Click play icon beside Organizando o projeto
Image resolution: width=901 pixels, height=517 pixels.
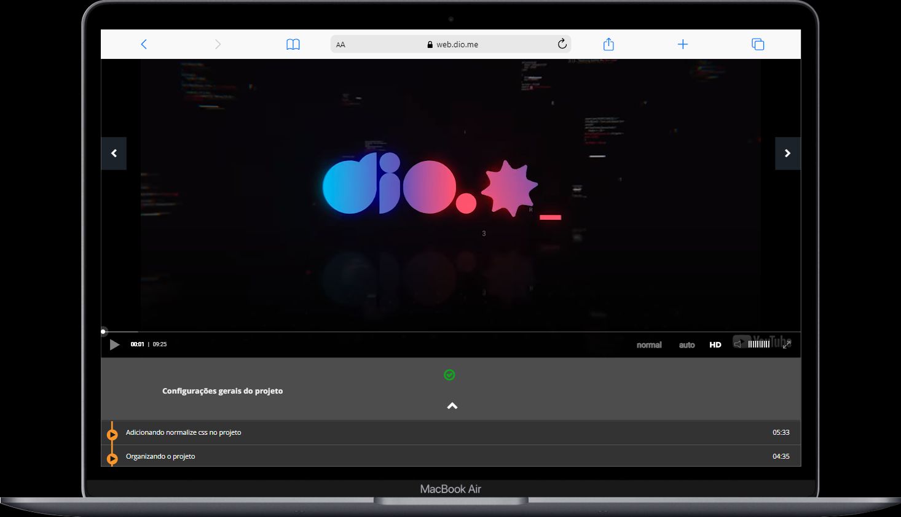[112, 459]
